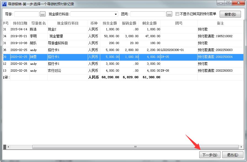
Task: Click the horizontal scrollbar right arrow
Action: click(241, 147)
